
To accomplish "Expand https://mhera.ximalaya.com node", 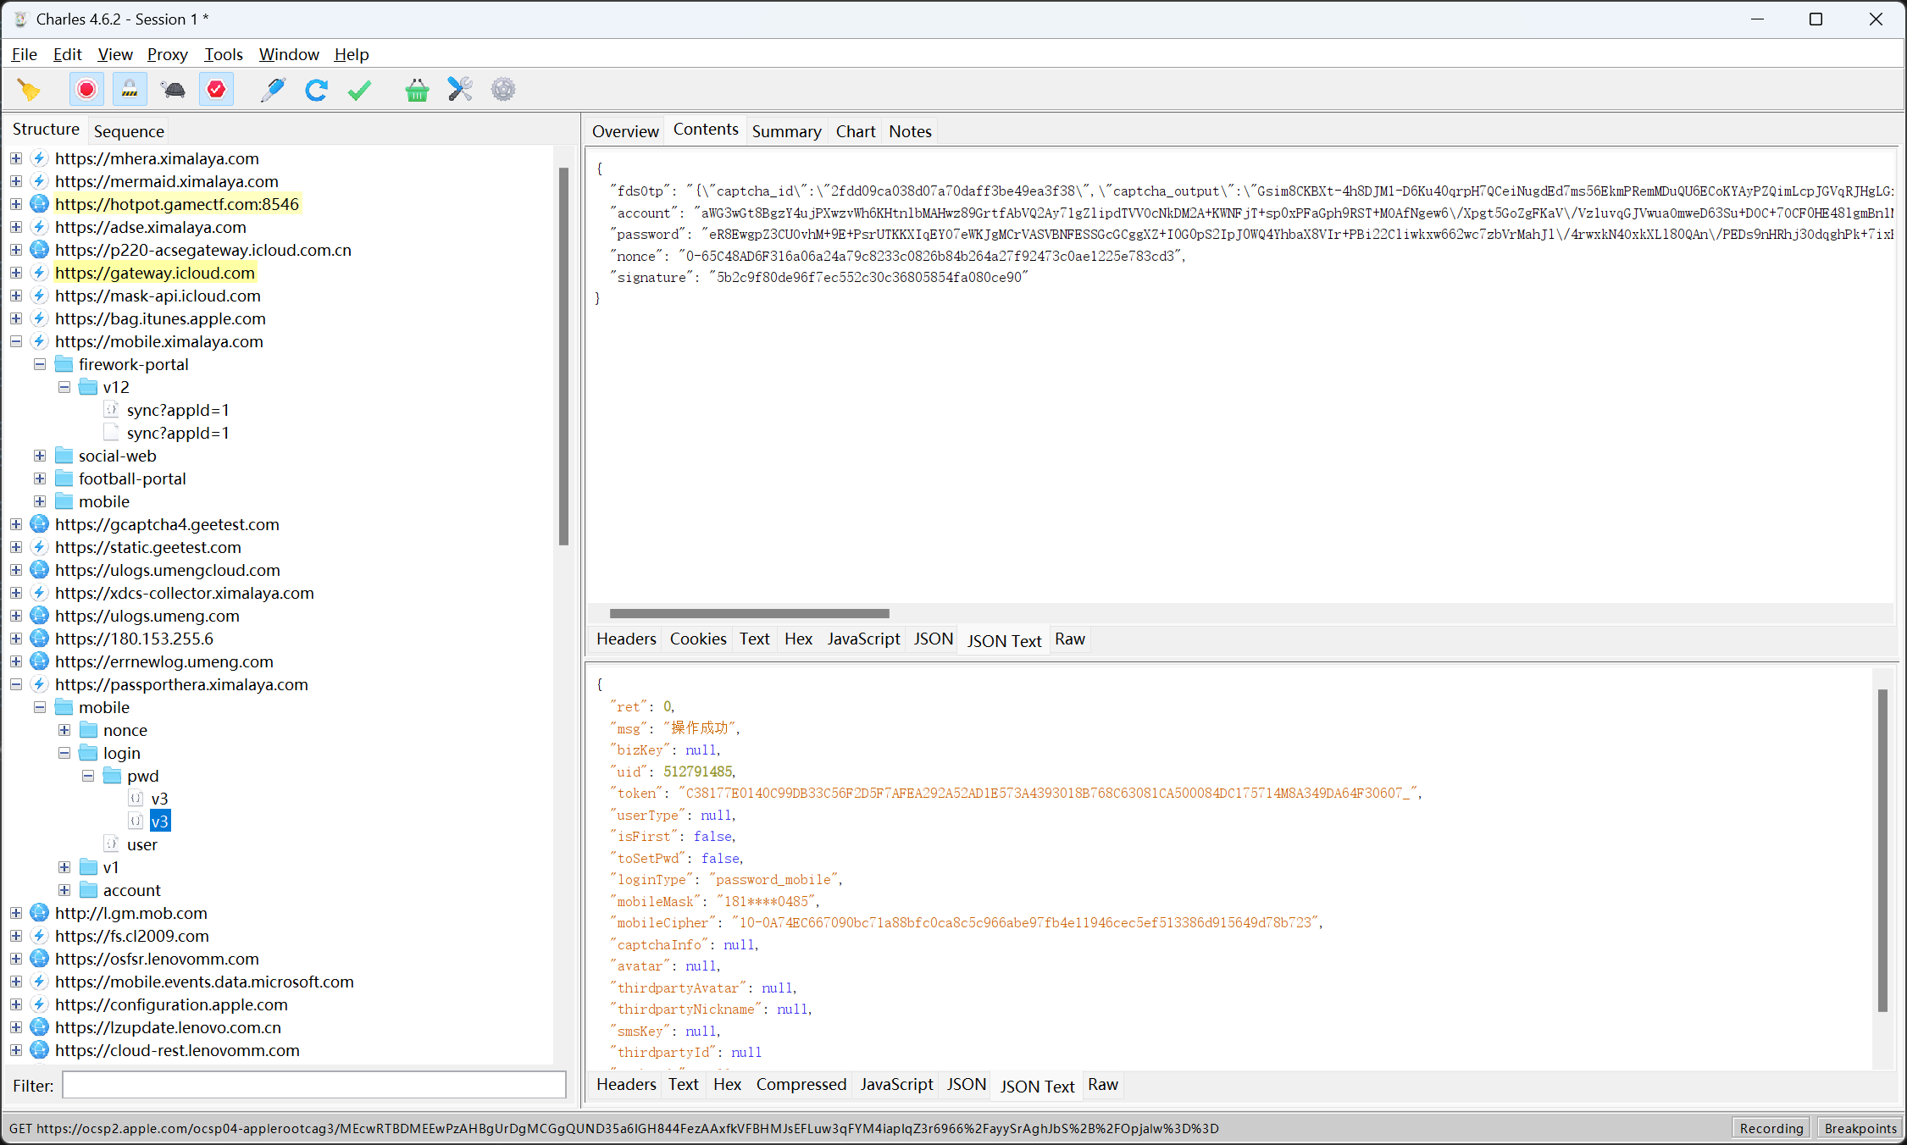I will [16, 158].
